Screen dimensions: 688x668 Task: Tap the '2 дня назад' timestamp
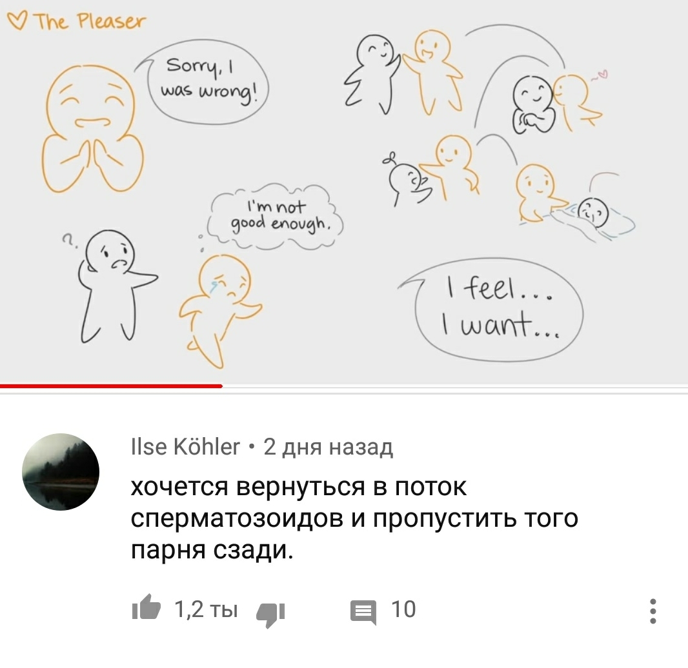329,447
